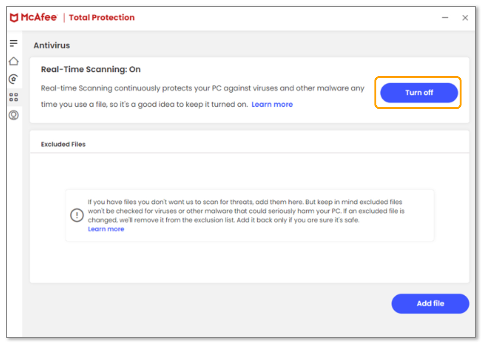Click the Excluded Files section header

pos(63,144)
